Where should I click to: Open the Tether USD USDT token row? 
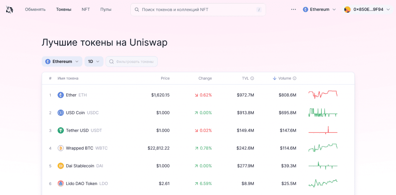pos(198,131)
